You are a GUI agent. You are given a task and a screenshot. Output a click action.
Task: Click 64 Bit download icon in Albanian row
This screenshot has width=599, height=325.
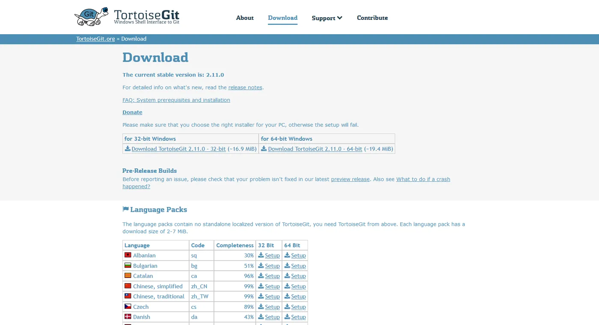287,255
